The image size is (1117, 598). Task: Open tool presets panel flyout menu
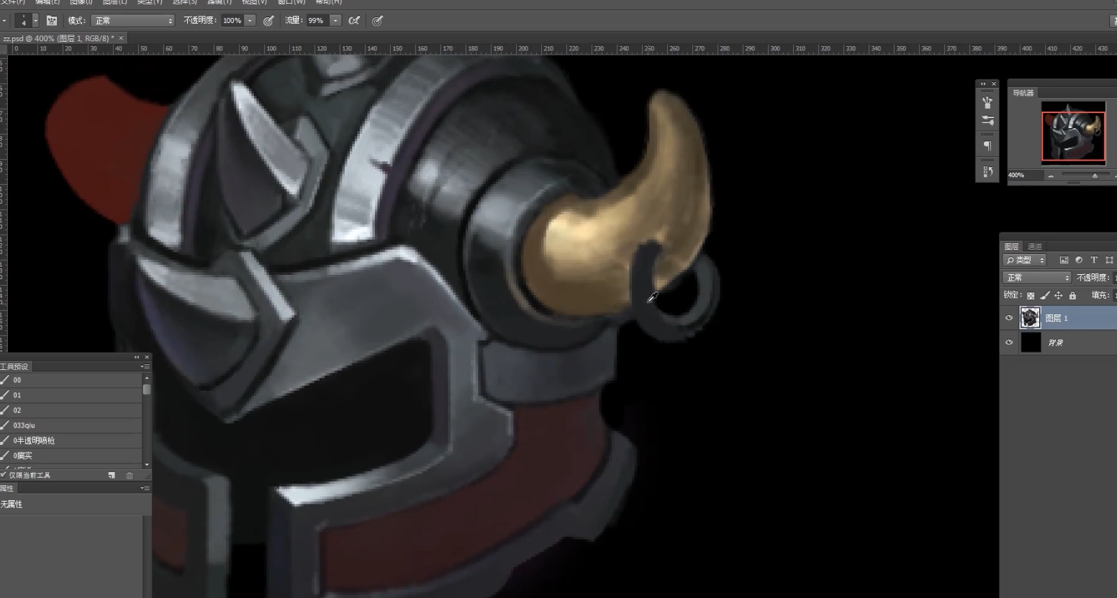(145, 366)
